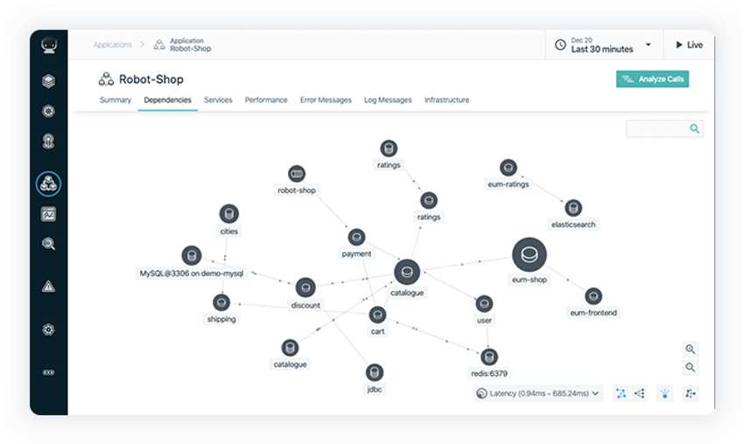
Task: Open the gear settings icon in sidebar
Action: pos(49,330)
